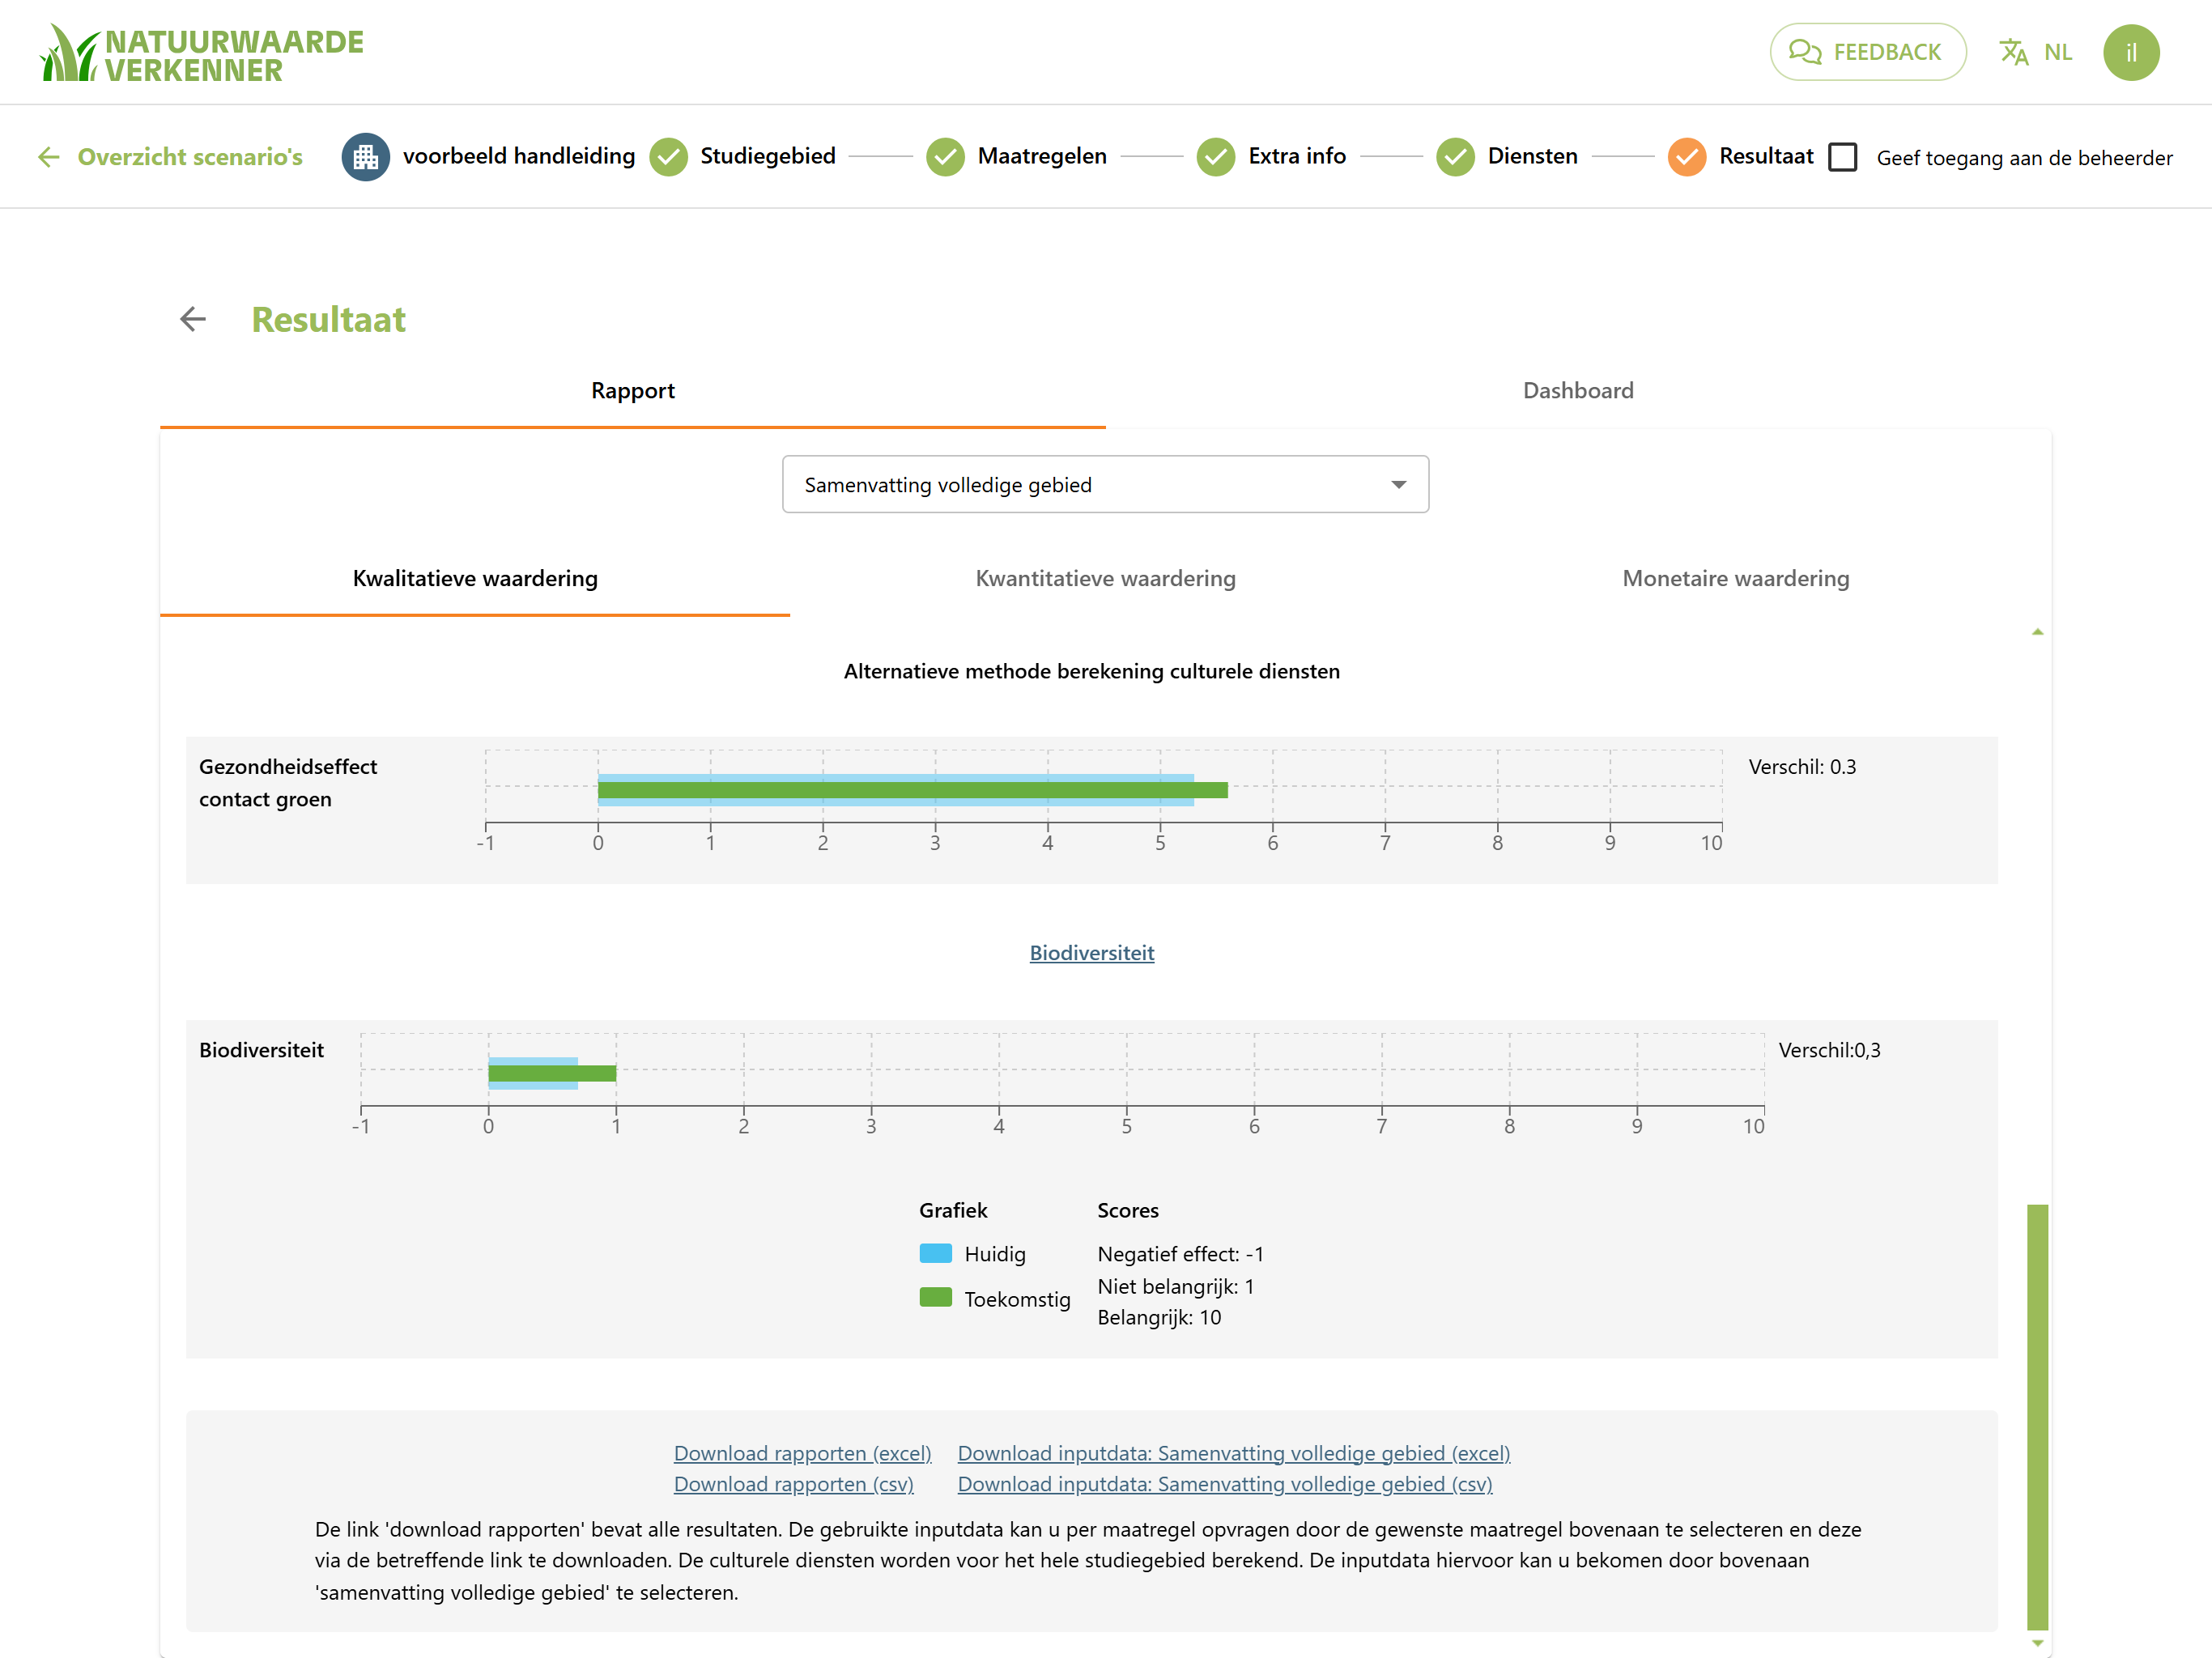Switch to the Dashboard tab
This screenshot has width=2212, height=1658.
(x=1578, y=391)
